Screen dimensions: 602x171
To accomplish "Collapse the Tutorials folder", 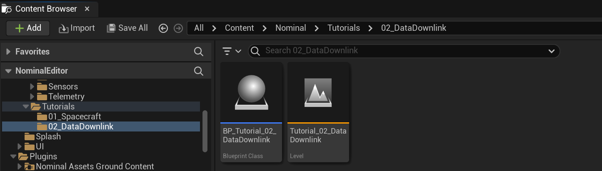I will click(x=26, y=107).
